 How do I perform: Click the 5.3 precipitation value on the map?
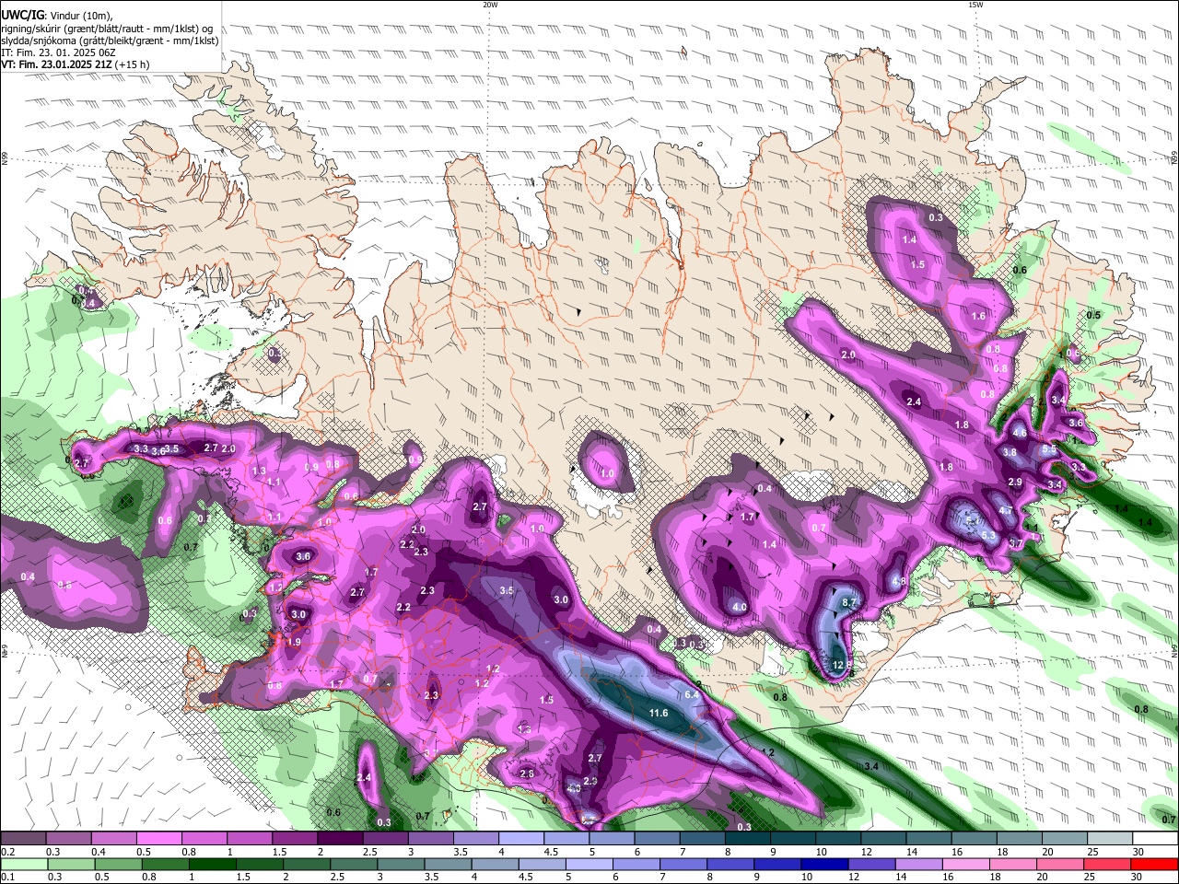pos(989,535)
